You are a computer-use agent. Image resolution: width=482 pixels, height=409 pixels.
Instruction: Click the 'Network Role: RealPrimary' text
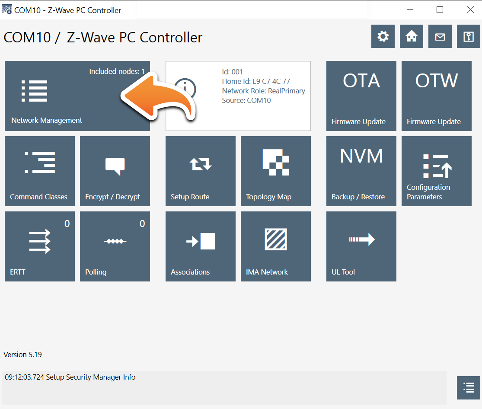263,91
